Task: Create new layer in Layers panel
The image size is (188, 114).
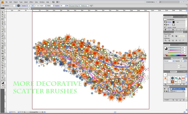Action: pos(180,100)
